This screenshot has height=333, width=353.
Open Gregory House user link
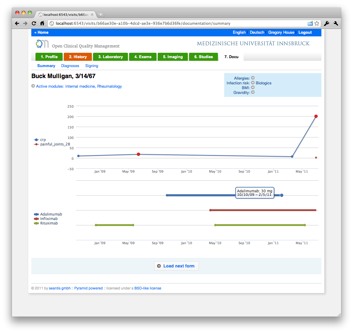click(281, 32)
